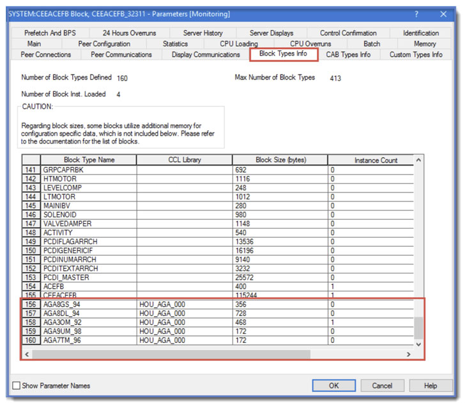The height and width of the screenshot is (406, 465).
Task: Click the Help button
Action: pos(430,386)
